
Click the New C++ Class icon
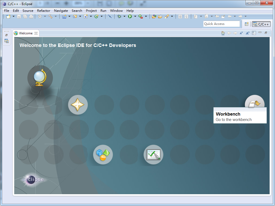click(x=96, y=16)
